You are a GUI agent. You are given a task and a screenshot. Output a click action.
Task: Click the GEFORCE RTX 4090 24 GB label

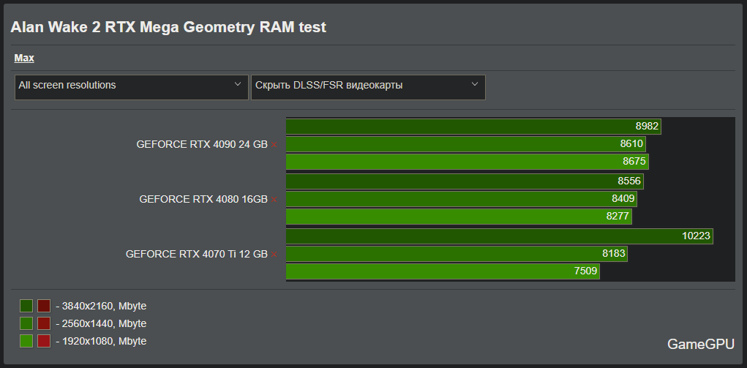pos(202,144)
